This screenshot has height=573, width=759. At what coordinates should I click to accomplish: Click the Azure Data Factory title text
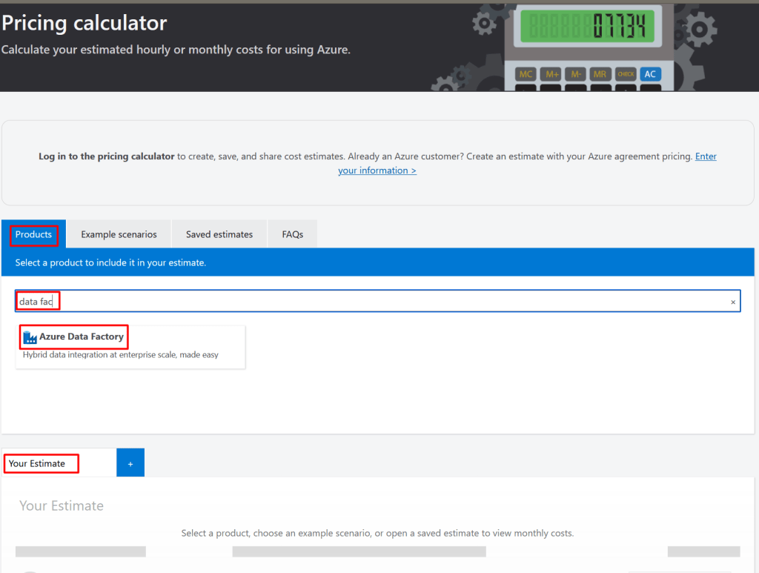(x=82, y=337)
